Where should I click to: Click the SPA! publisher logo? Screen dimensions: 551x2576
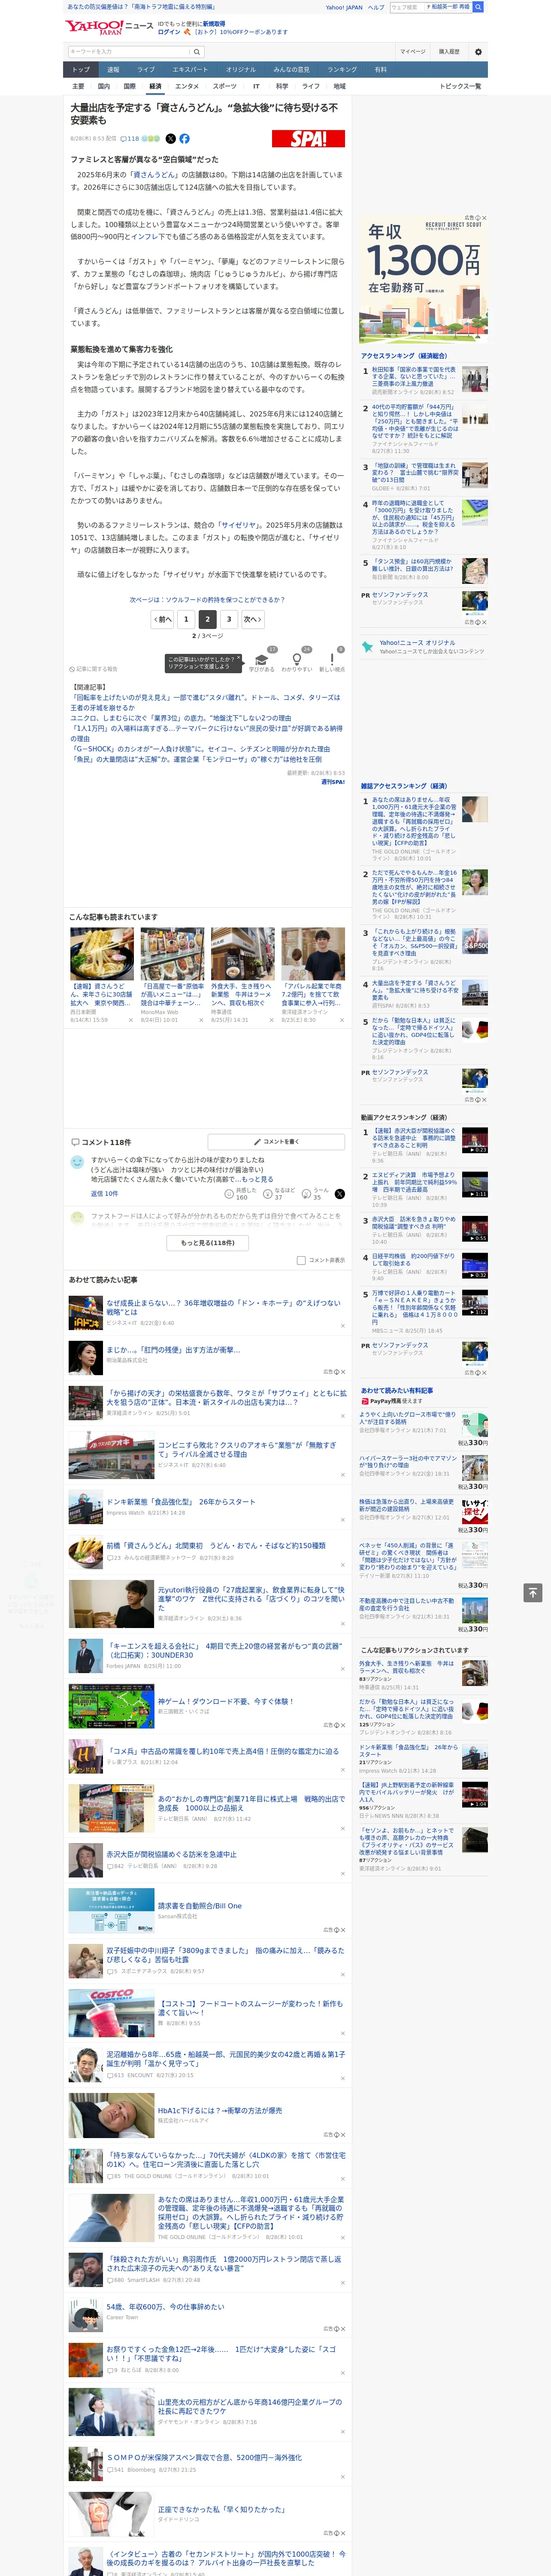point(308,139)
